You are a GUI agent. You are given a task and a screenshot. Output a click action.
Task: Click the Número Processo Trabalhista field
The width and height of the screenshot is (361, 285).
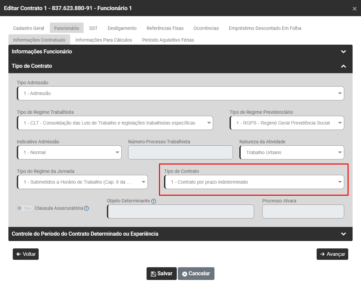click(x=180, y=152)
